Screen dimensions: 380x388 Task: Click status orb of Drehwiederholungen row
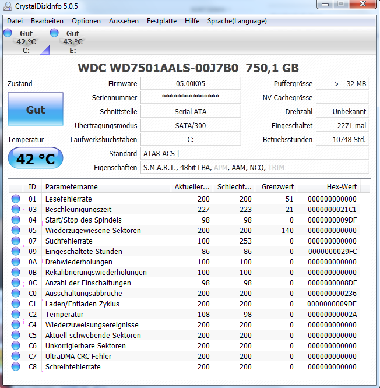pos(16,262)
